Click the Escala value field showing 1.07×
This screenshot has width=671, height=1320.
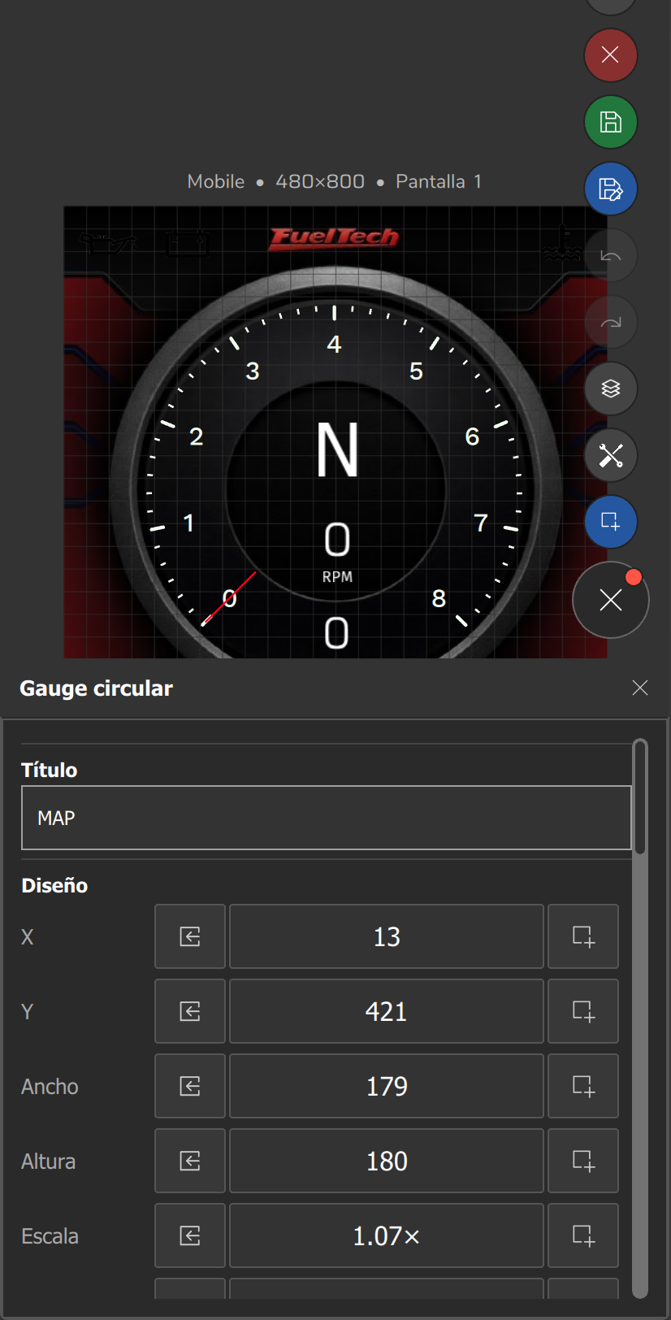click(x=387, y=1235)
